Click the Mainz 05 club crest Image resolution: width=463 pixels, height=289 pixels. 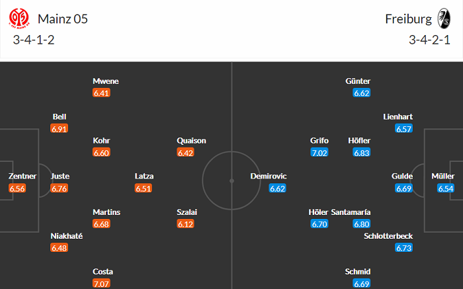(x=21, y=19)
